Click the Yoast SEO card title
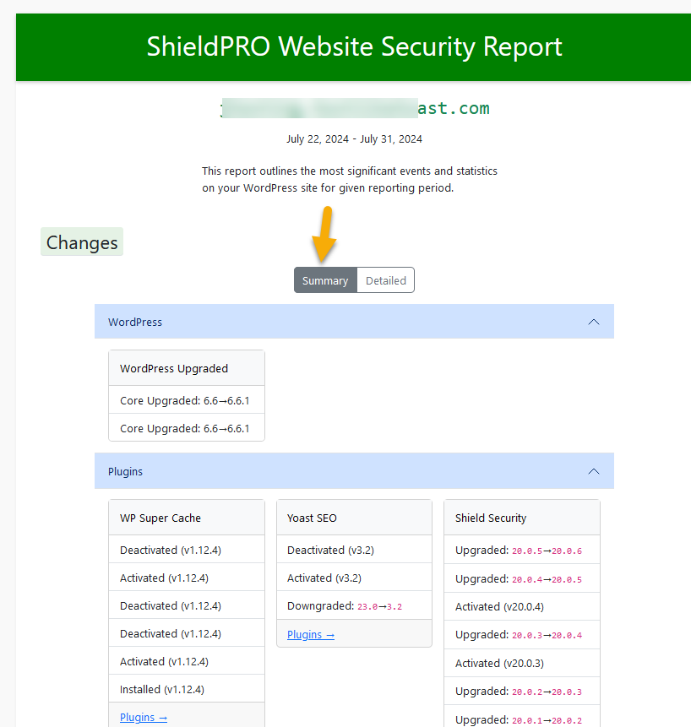This screenshot has height=727, width=691. pyautogui.click(x=312, y=518)
